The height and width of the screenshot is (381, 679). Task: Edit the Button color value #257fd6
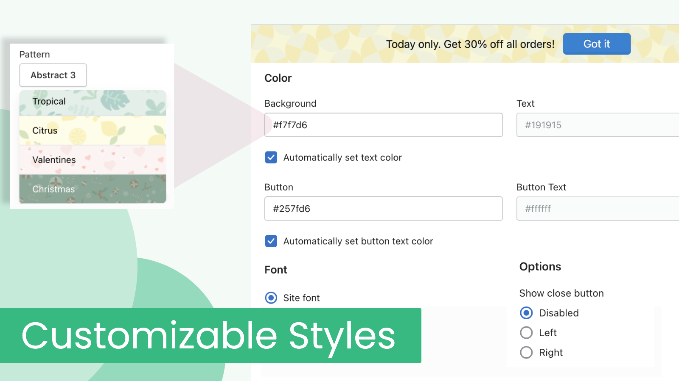[x=383, y=208]
